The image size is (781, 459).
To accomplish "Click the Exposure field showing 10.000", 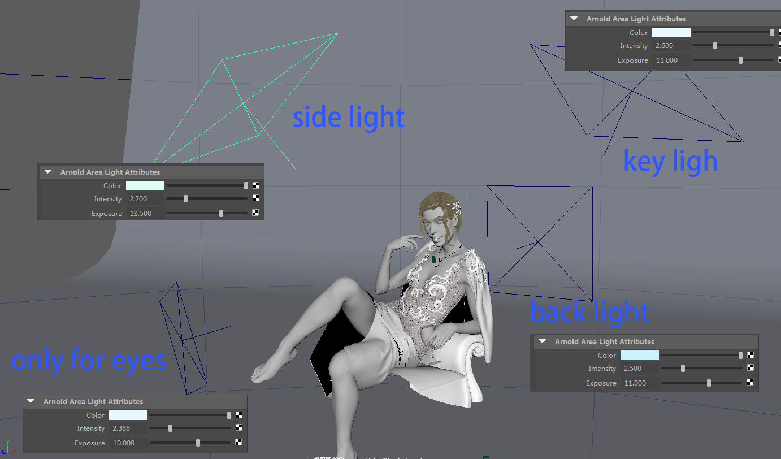I will [x=128, y=443].
